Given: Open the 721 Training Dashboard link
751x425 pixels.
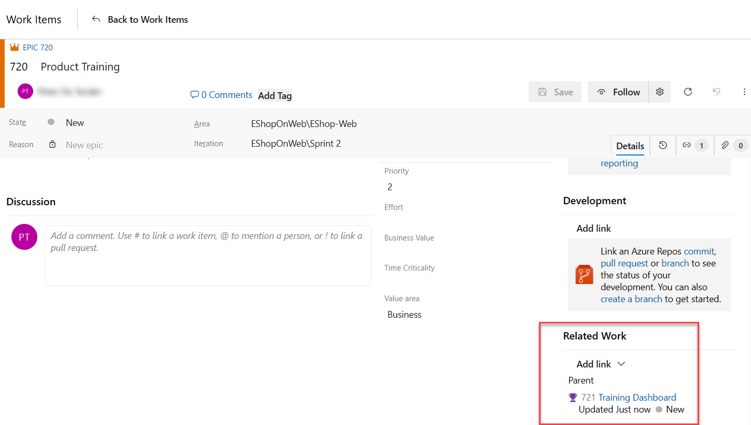Looking at the screenshot, I should tap(637, 398).
